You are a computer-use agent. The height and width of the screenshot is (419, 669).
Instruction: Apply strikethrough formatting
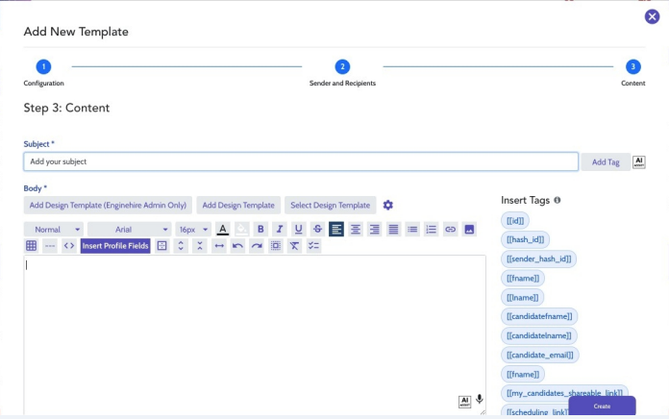click(317, 229)
